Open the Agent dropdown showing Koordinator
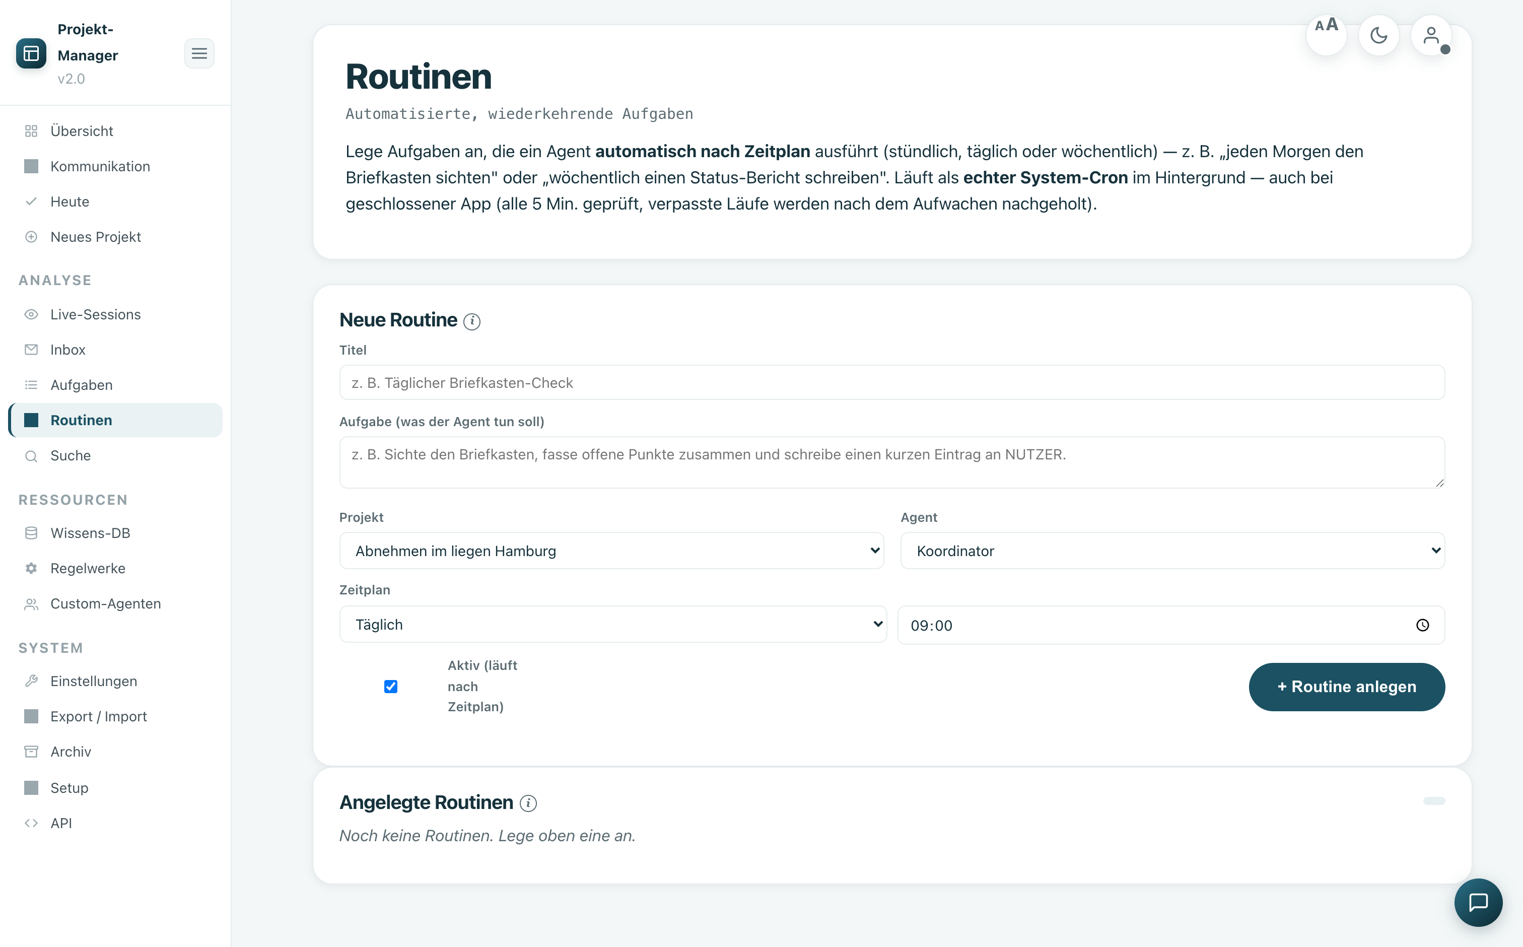 (1172, 551)
